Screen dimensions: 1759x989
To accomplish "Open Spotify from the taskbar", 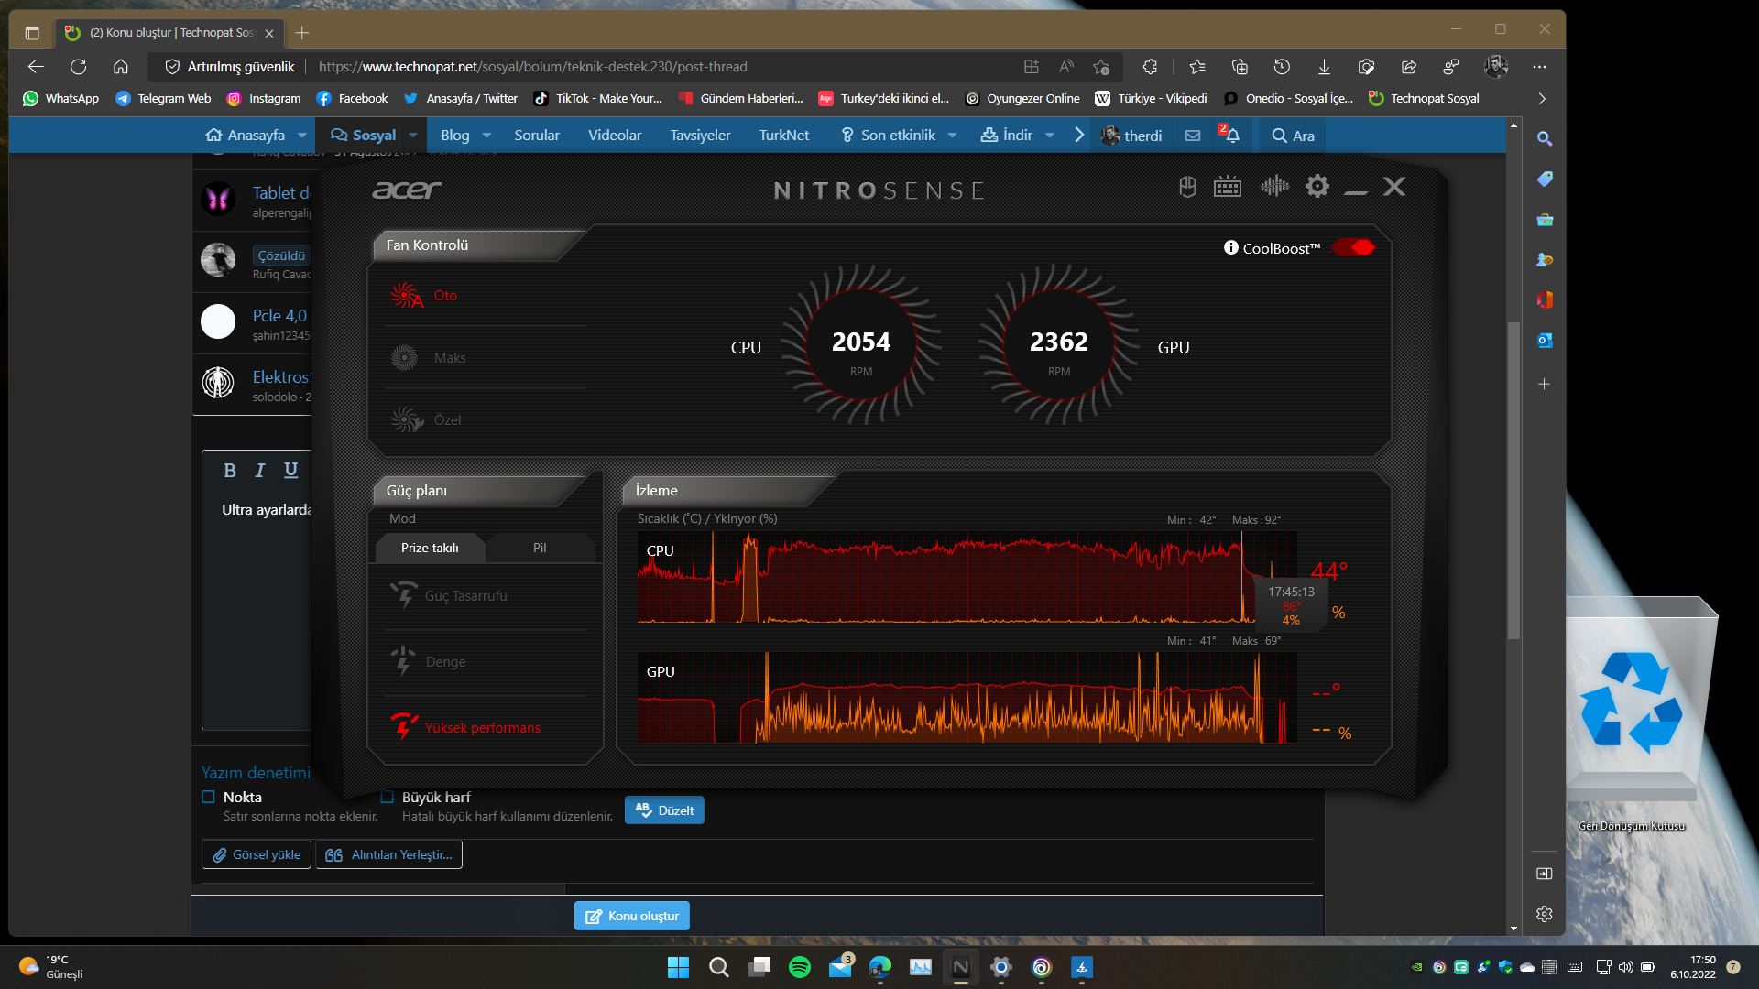I will [799, 967].
